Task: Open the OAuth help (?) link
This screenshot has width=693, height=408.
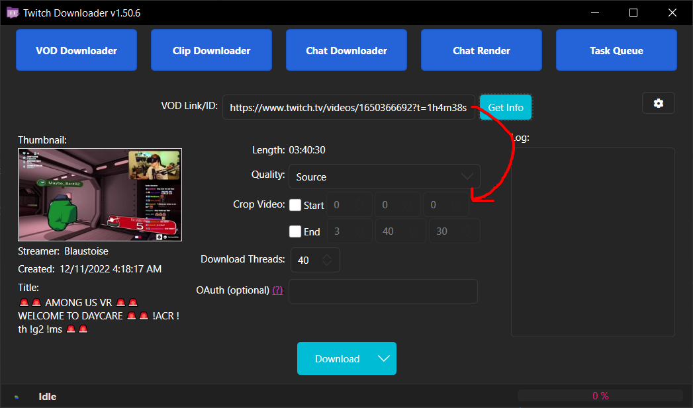Action: [277, 290]
